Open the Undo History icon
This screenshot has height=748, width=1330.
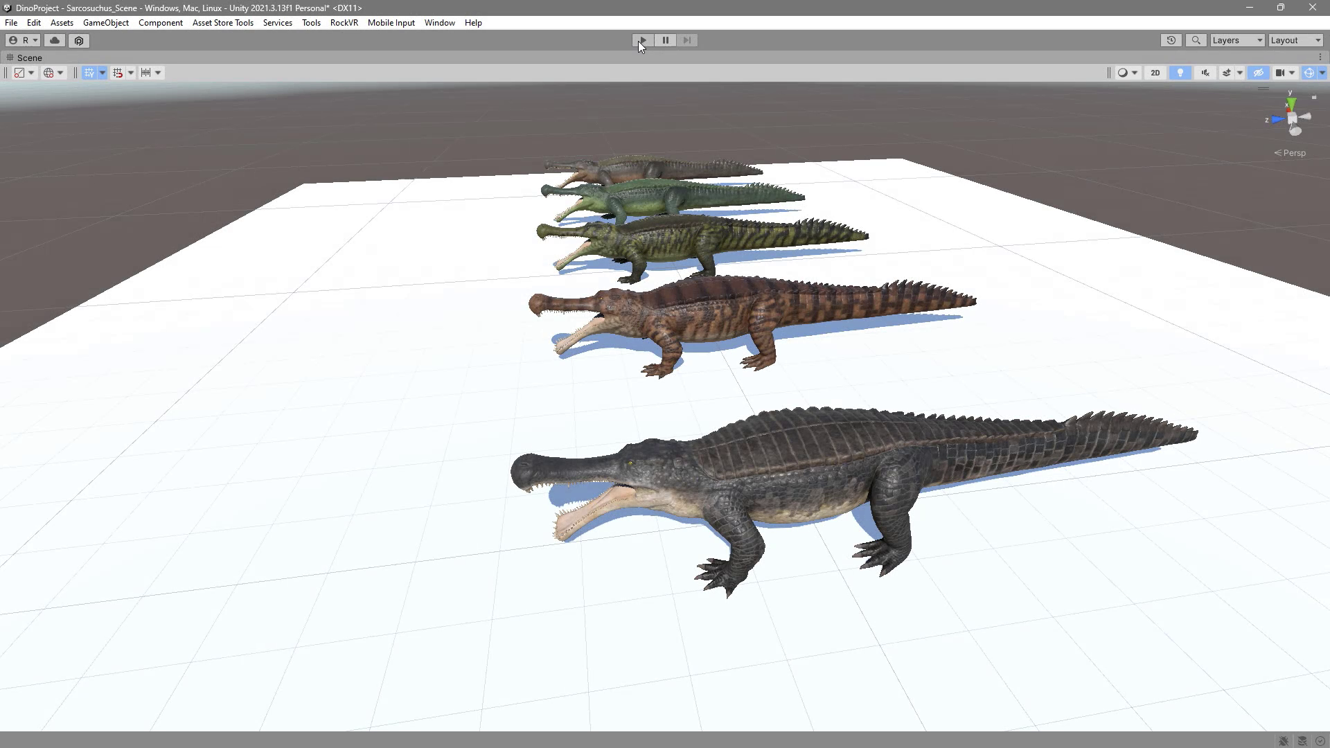(x=1171, y=40)
